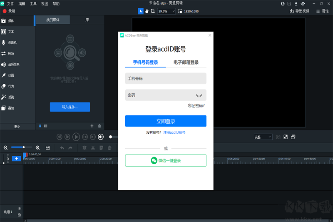Screen dimensions: 333x222
Task: Click the timeline zoom-in magnifier
Action: coord(38,147)
